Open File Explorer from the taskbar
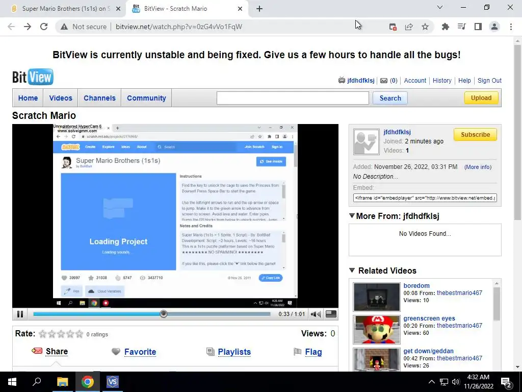The height and width of the screenshot is (392, 522). click(62, 382)
